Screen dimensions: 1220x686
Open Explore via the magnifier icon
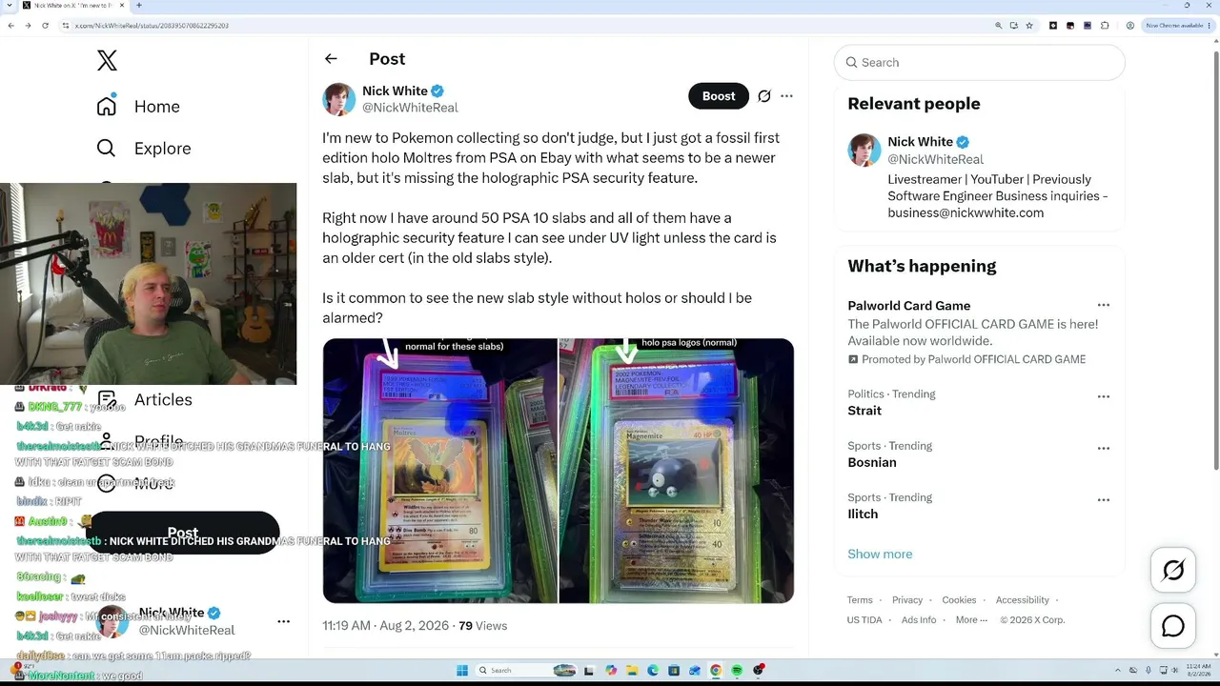[x=106, y=149]
